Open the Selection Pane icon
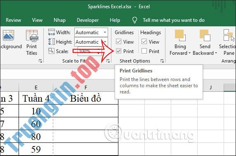 click(x=229, y=35)
